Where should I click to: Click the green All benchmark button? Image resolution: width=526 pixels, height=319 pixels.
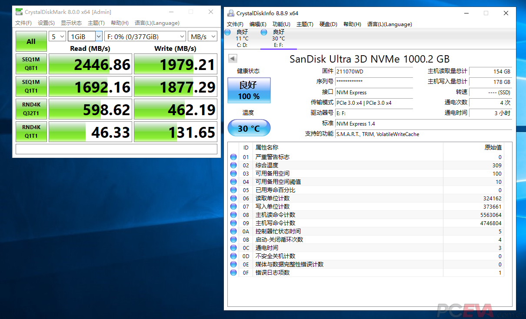31,42
